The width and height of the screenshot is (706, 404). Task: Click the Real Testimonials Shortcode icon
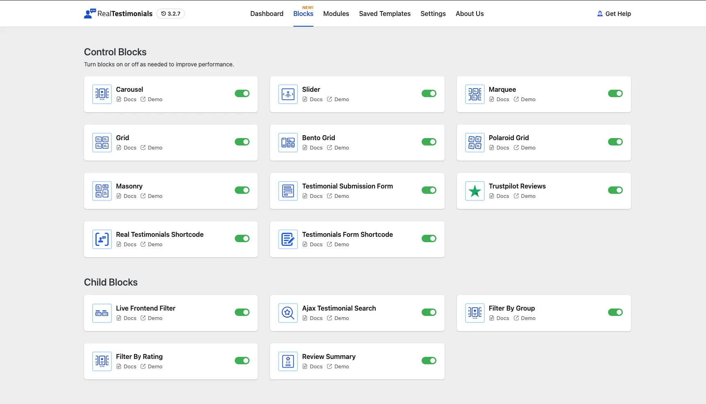[x=102, y=239]
